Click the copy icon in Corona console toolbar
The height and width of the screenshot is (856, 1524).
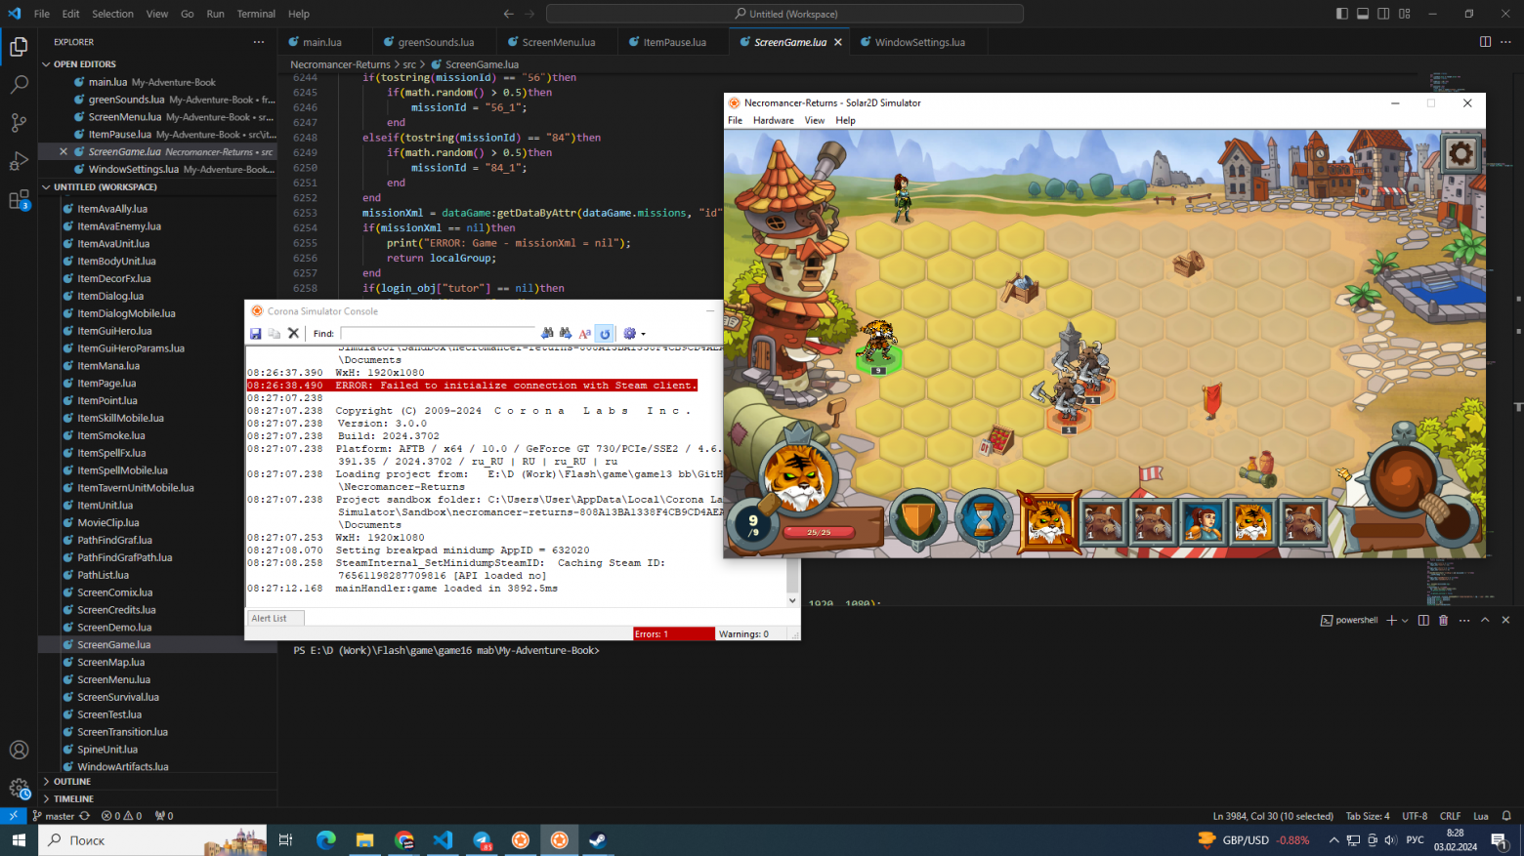275,334
